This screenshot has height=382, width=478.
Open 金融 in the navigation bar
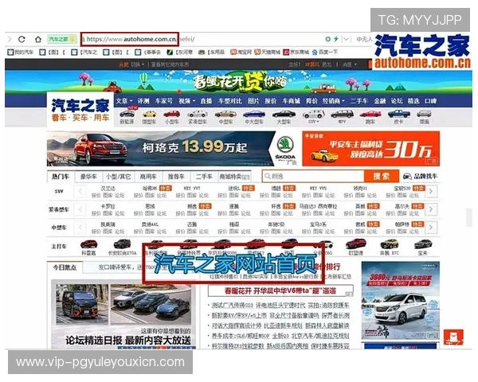click(x=380, y=101)
